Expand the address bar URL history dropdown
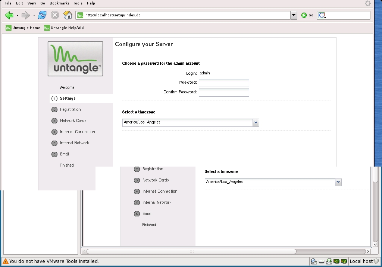The image size is (382, 267). 294,15
